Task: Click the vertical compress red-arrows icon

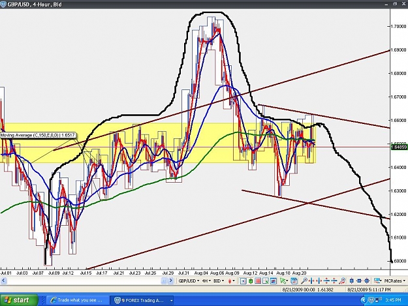Action: [x=334, y=281]
